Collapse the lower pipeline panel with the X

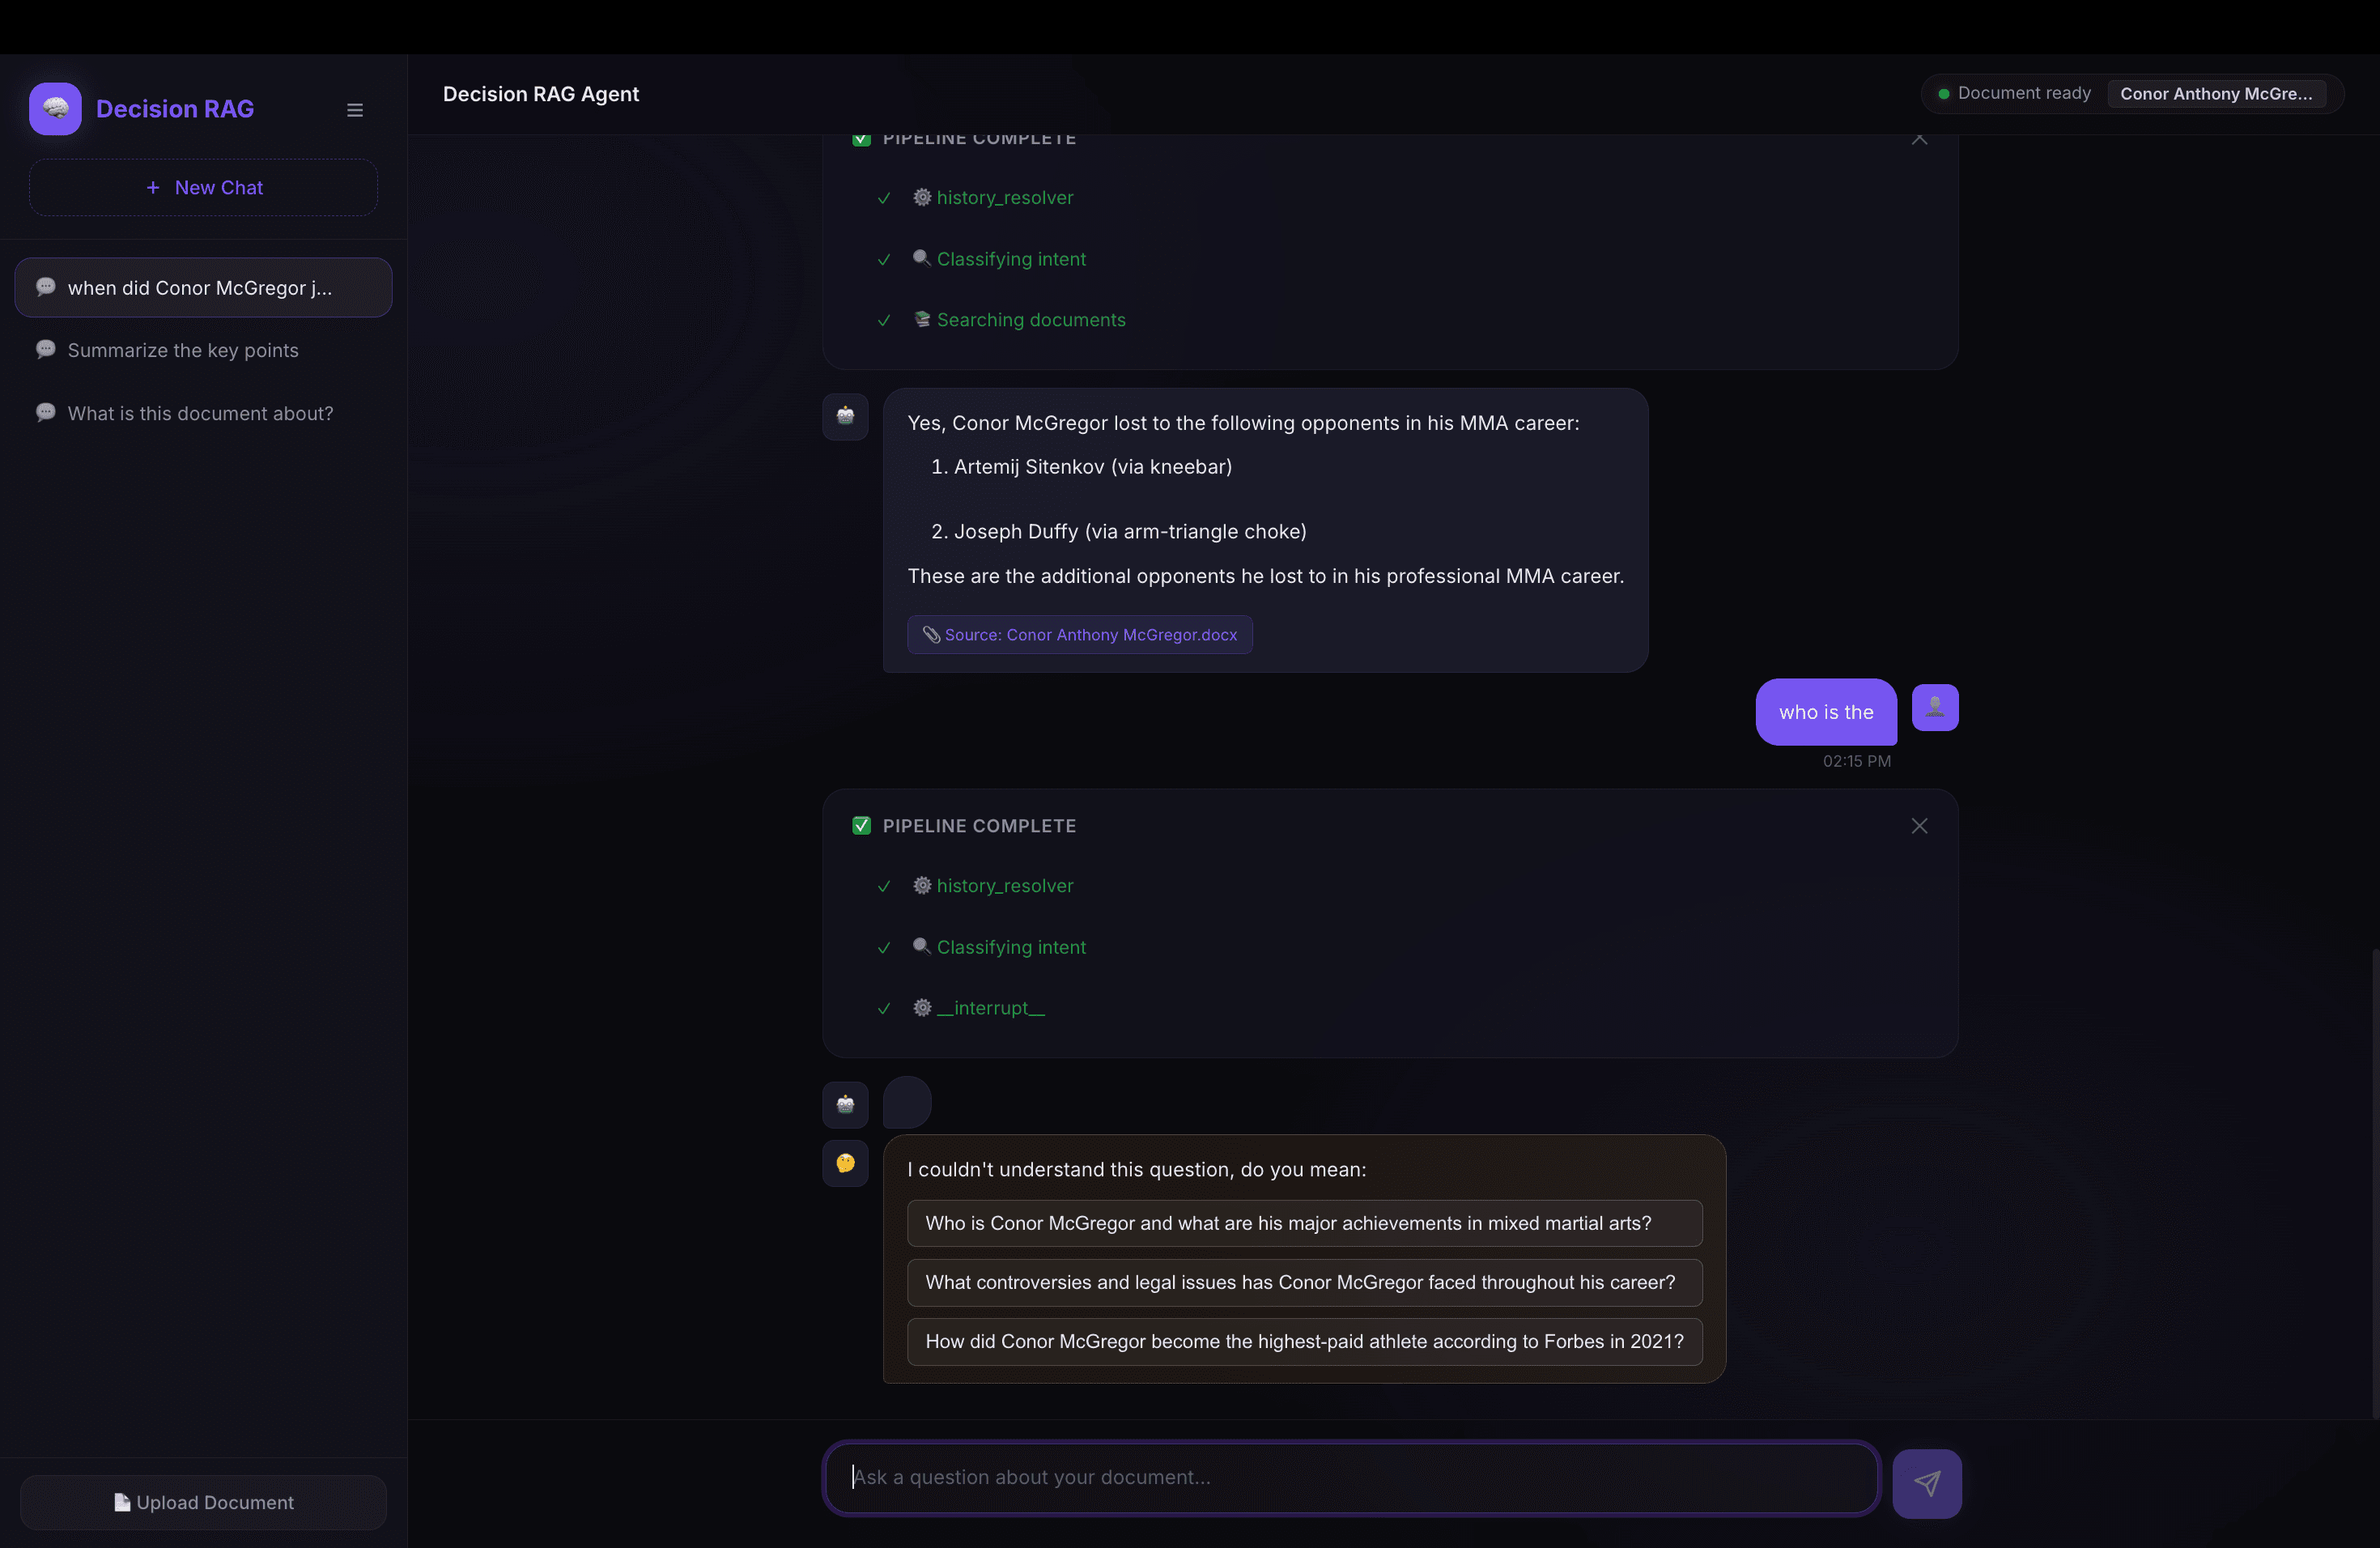click(1918, 825)
